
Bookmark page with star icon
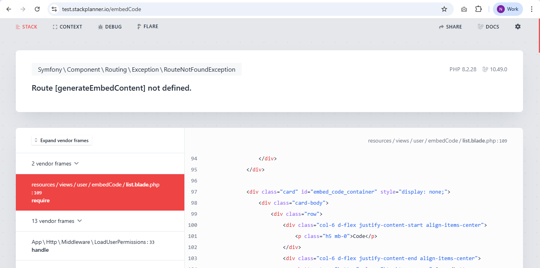click(444, 9)
